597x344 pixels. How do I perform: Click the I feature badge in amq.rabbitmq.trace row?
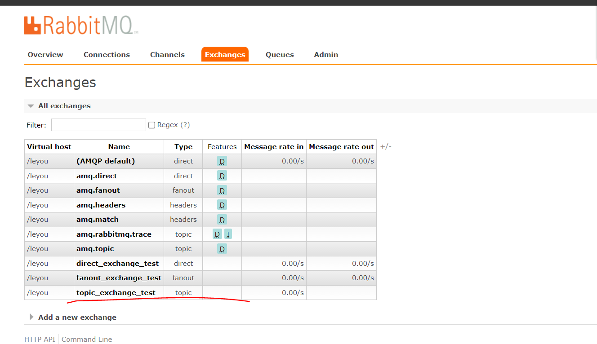click(228, 234)
